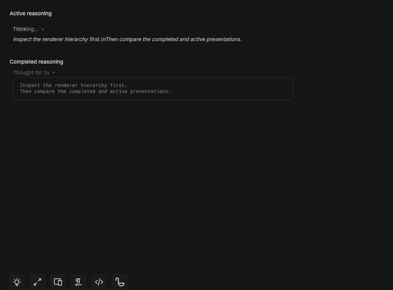
Task: Click the "Active reasoning" heading
Action: [31, 14]
